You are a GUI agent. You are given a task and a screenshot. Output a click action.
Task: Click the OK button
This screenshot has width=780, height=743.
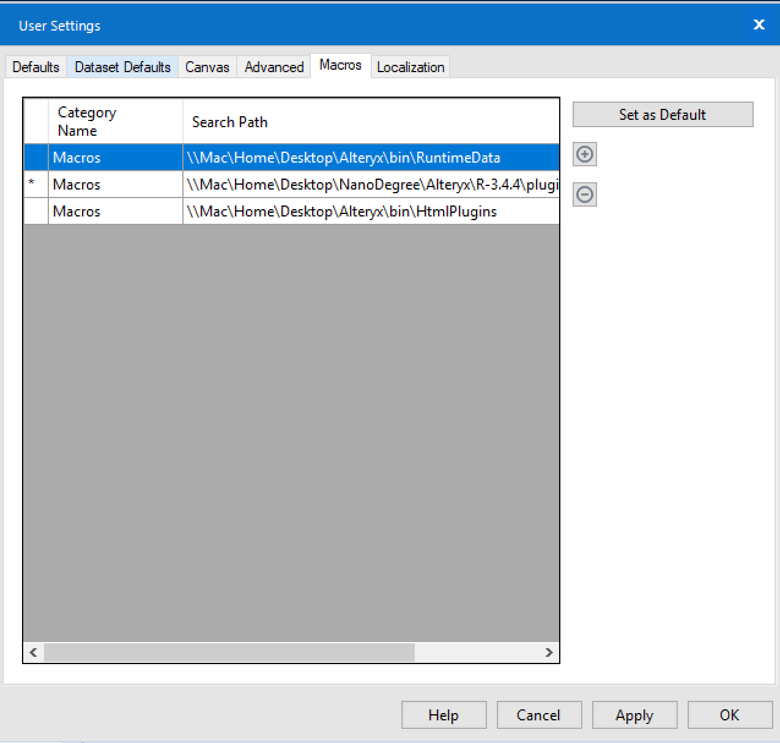pyautogui.click(x=730, y=715)
